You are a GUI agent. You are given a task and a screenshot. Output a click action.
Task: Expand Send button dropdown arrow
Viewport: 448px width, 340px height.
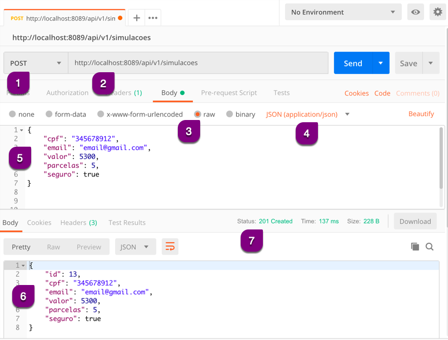pyautogui.click(x=381, y=63)
